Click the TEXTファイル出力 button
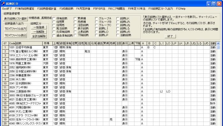Screen dimensions: 223x126 15,29
